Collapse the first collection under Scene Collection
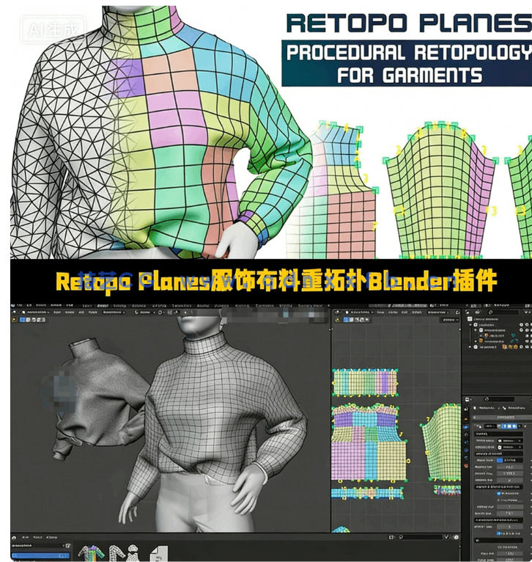532x562 pixels. 470,325
